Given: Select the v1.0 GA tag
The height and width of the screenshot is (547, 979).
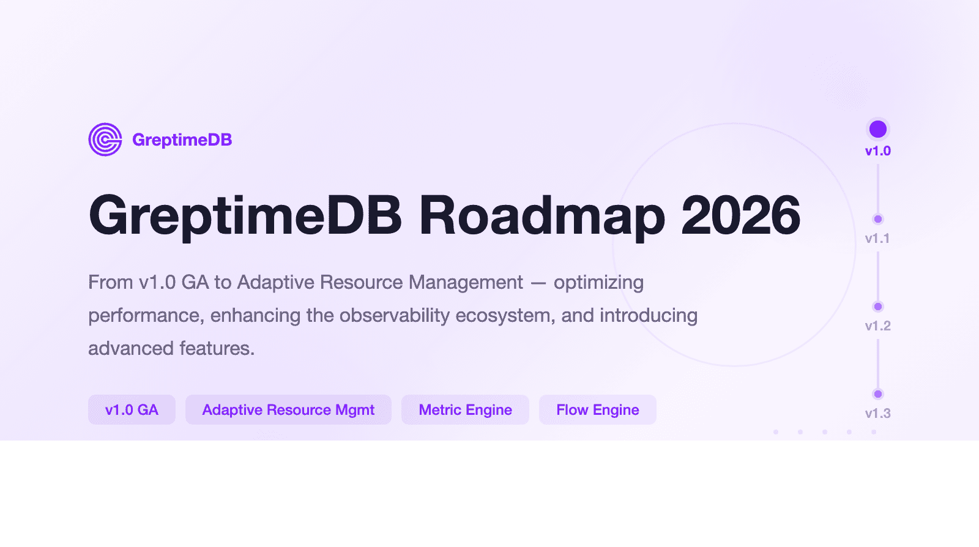Looking at the screenshot, I should tap(132, 410).
